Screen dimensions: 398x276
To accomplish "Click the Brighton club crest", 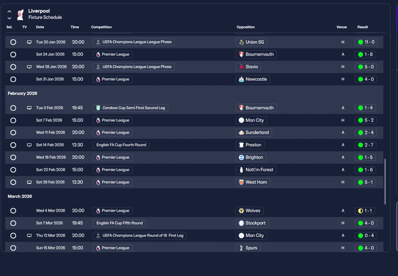I will coord(241,158).
